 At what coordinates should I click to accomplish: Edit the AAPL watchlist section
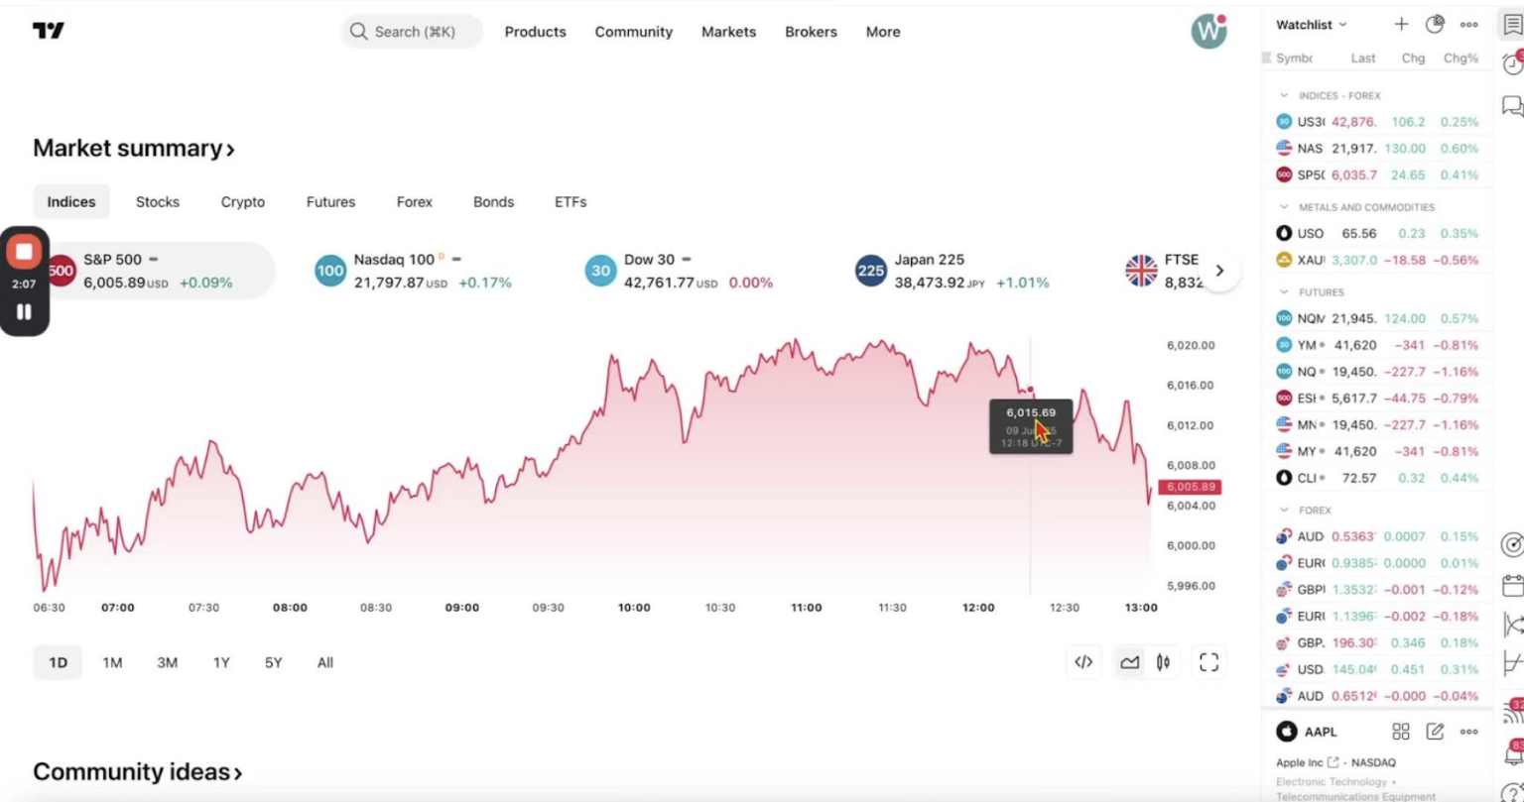(1435, 732)
